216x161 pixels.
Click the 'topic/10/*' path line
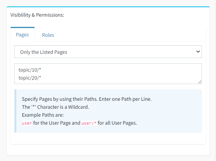click(x=30, y=70)
